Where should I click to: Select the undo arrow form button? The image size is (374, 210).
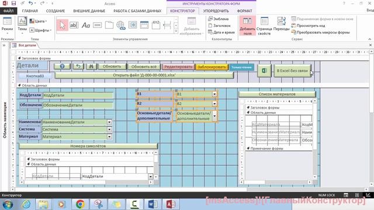point(78,66)
